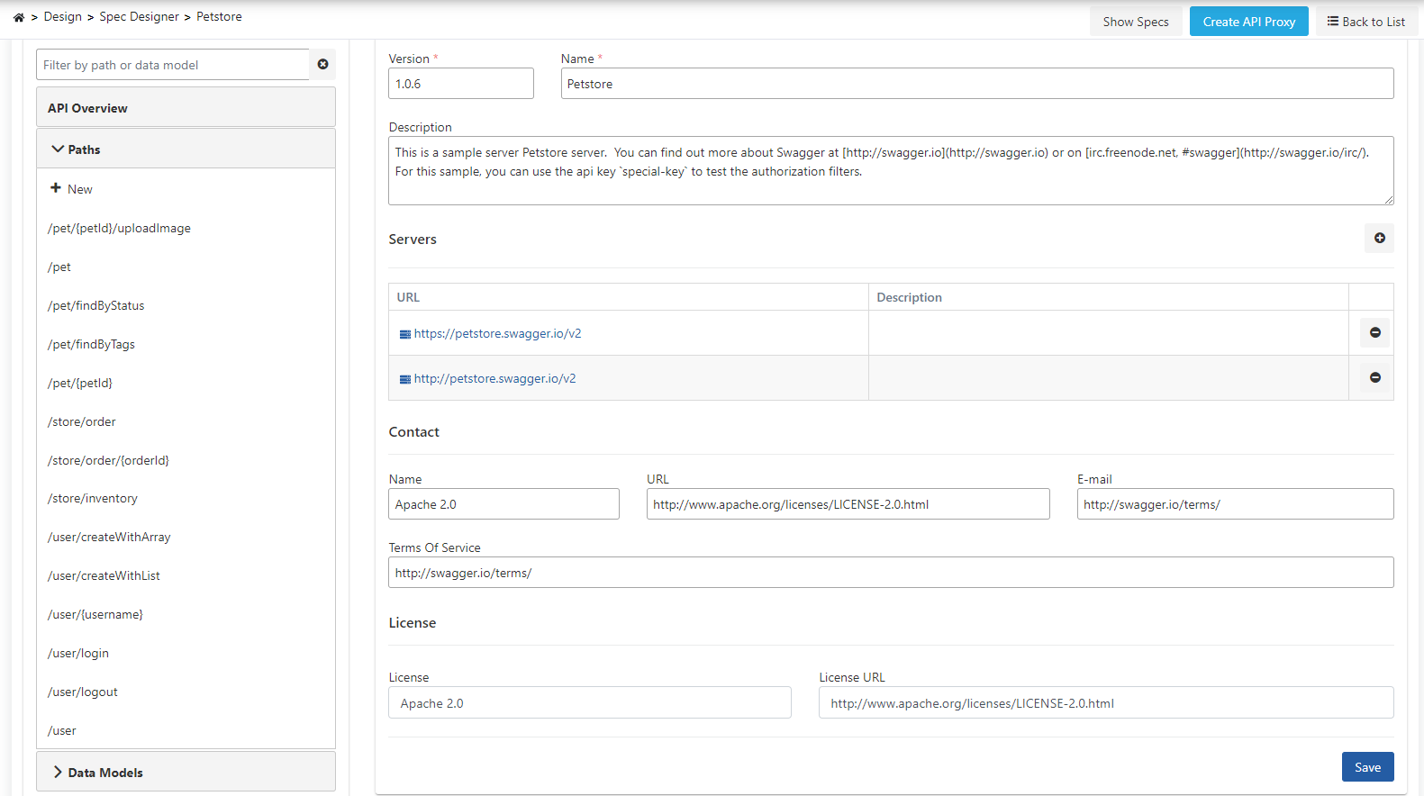Select the /pet/findByStatus path
Screen dimensions: 1424x796
click(95, 305)
